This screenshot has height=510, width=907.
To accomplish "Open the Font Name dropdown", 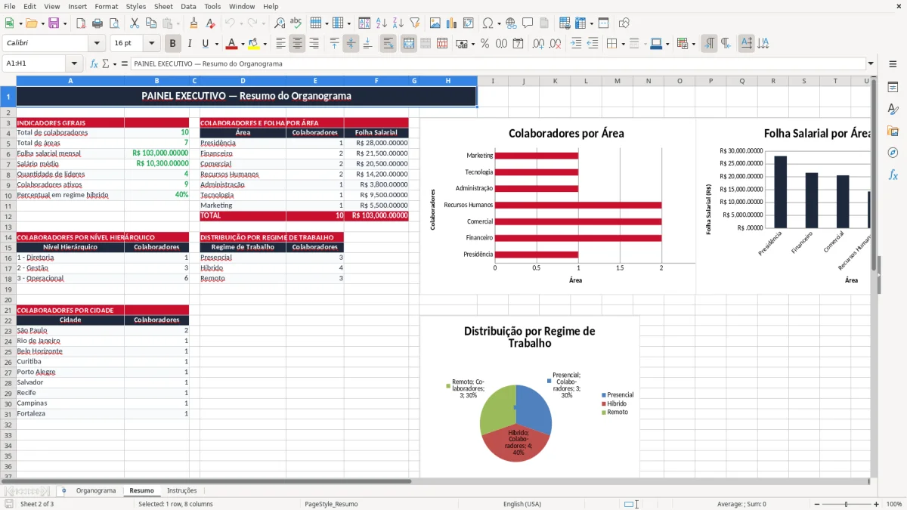I will pos(96,44).
